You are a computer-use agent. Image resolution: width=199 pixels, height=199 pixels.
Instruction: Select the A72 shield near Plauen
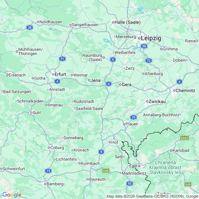click(x=133, y=117)
